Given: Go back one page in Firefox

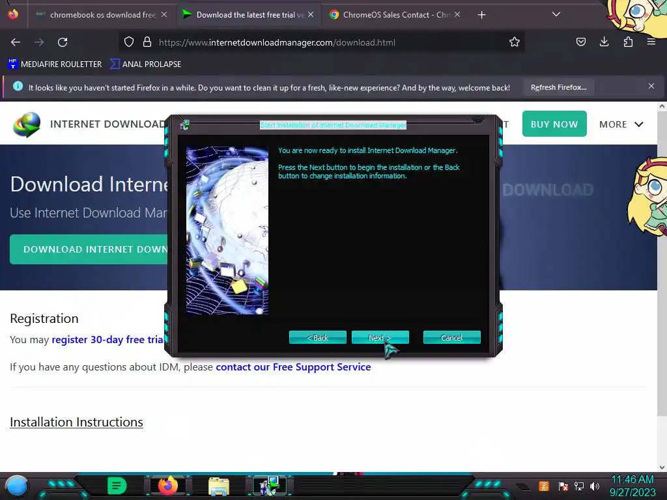Looking at the screenshot, I should (x=16, y=42).
